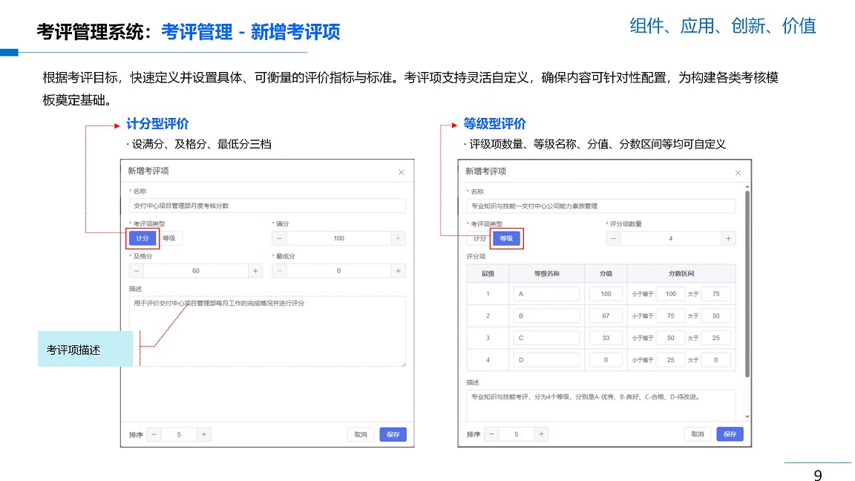Decrease 评分项数量 with the minus icon
Viewport: 855px width, 481px height.
(614, 238)
